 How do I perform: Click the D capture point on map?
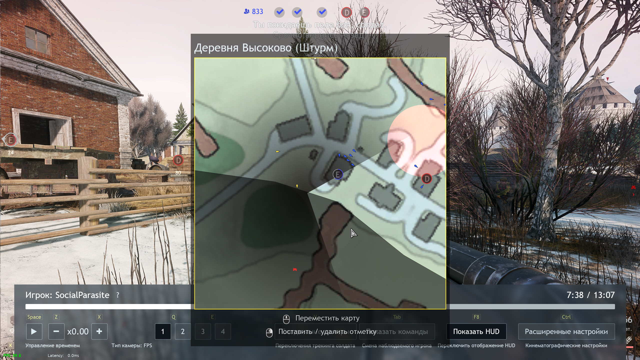coord(427,178)
